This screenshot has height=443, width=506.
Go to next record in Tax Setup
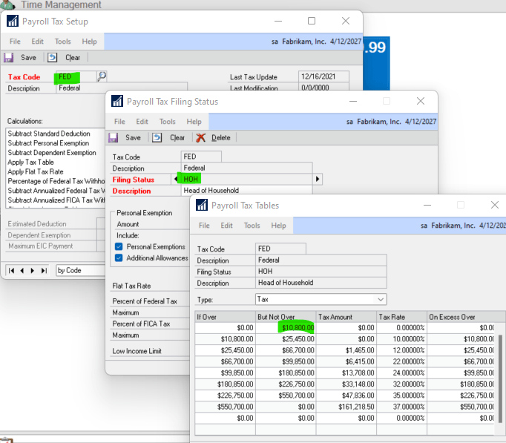32,270
